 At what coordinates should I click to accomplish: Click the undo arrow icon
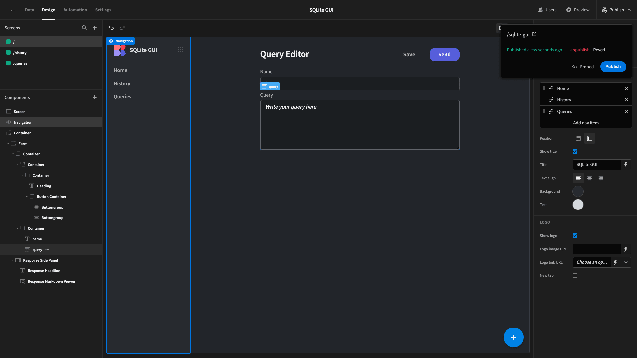(x=111, y=28)
